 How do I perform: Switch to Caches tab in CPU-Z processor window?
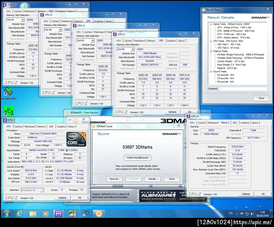pos(18,126)
